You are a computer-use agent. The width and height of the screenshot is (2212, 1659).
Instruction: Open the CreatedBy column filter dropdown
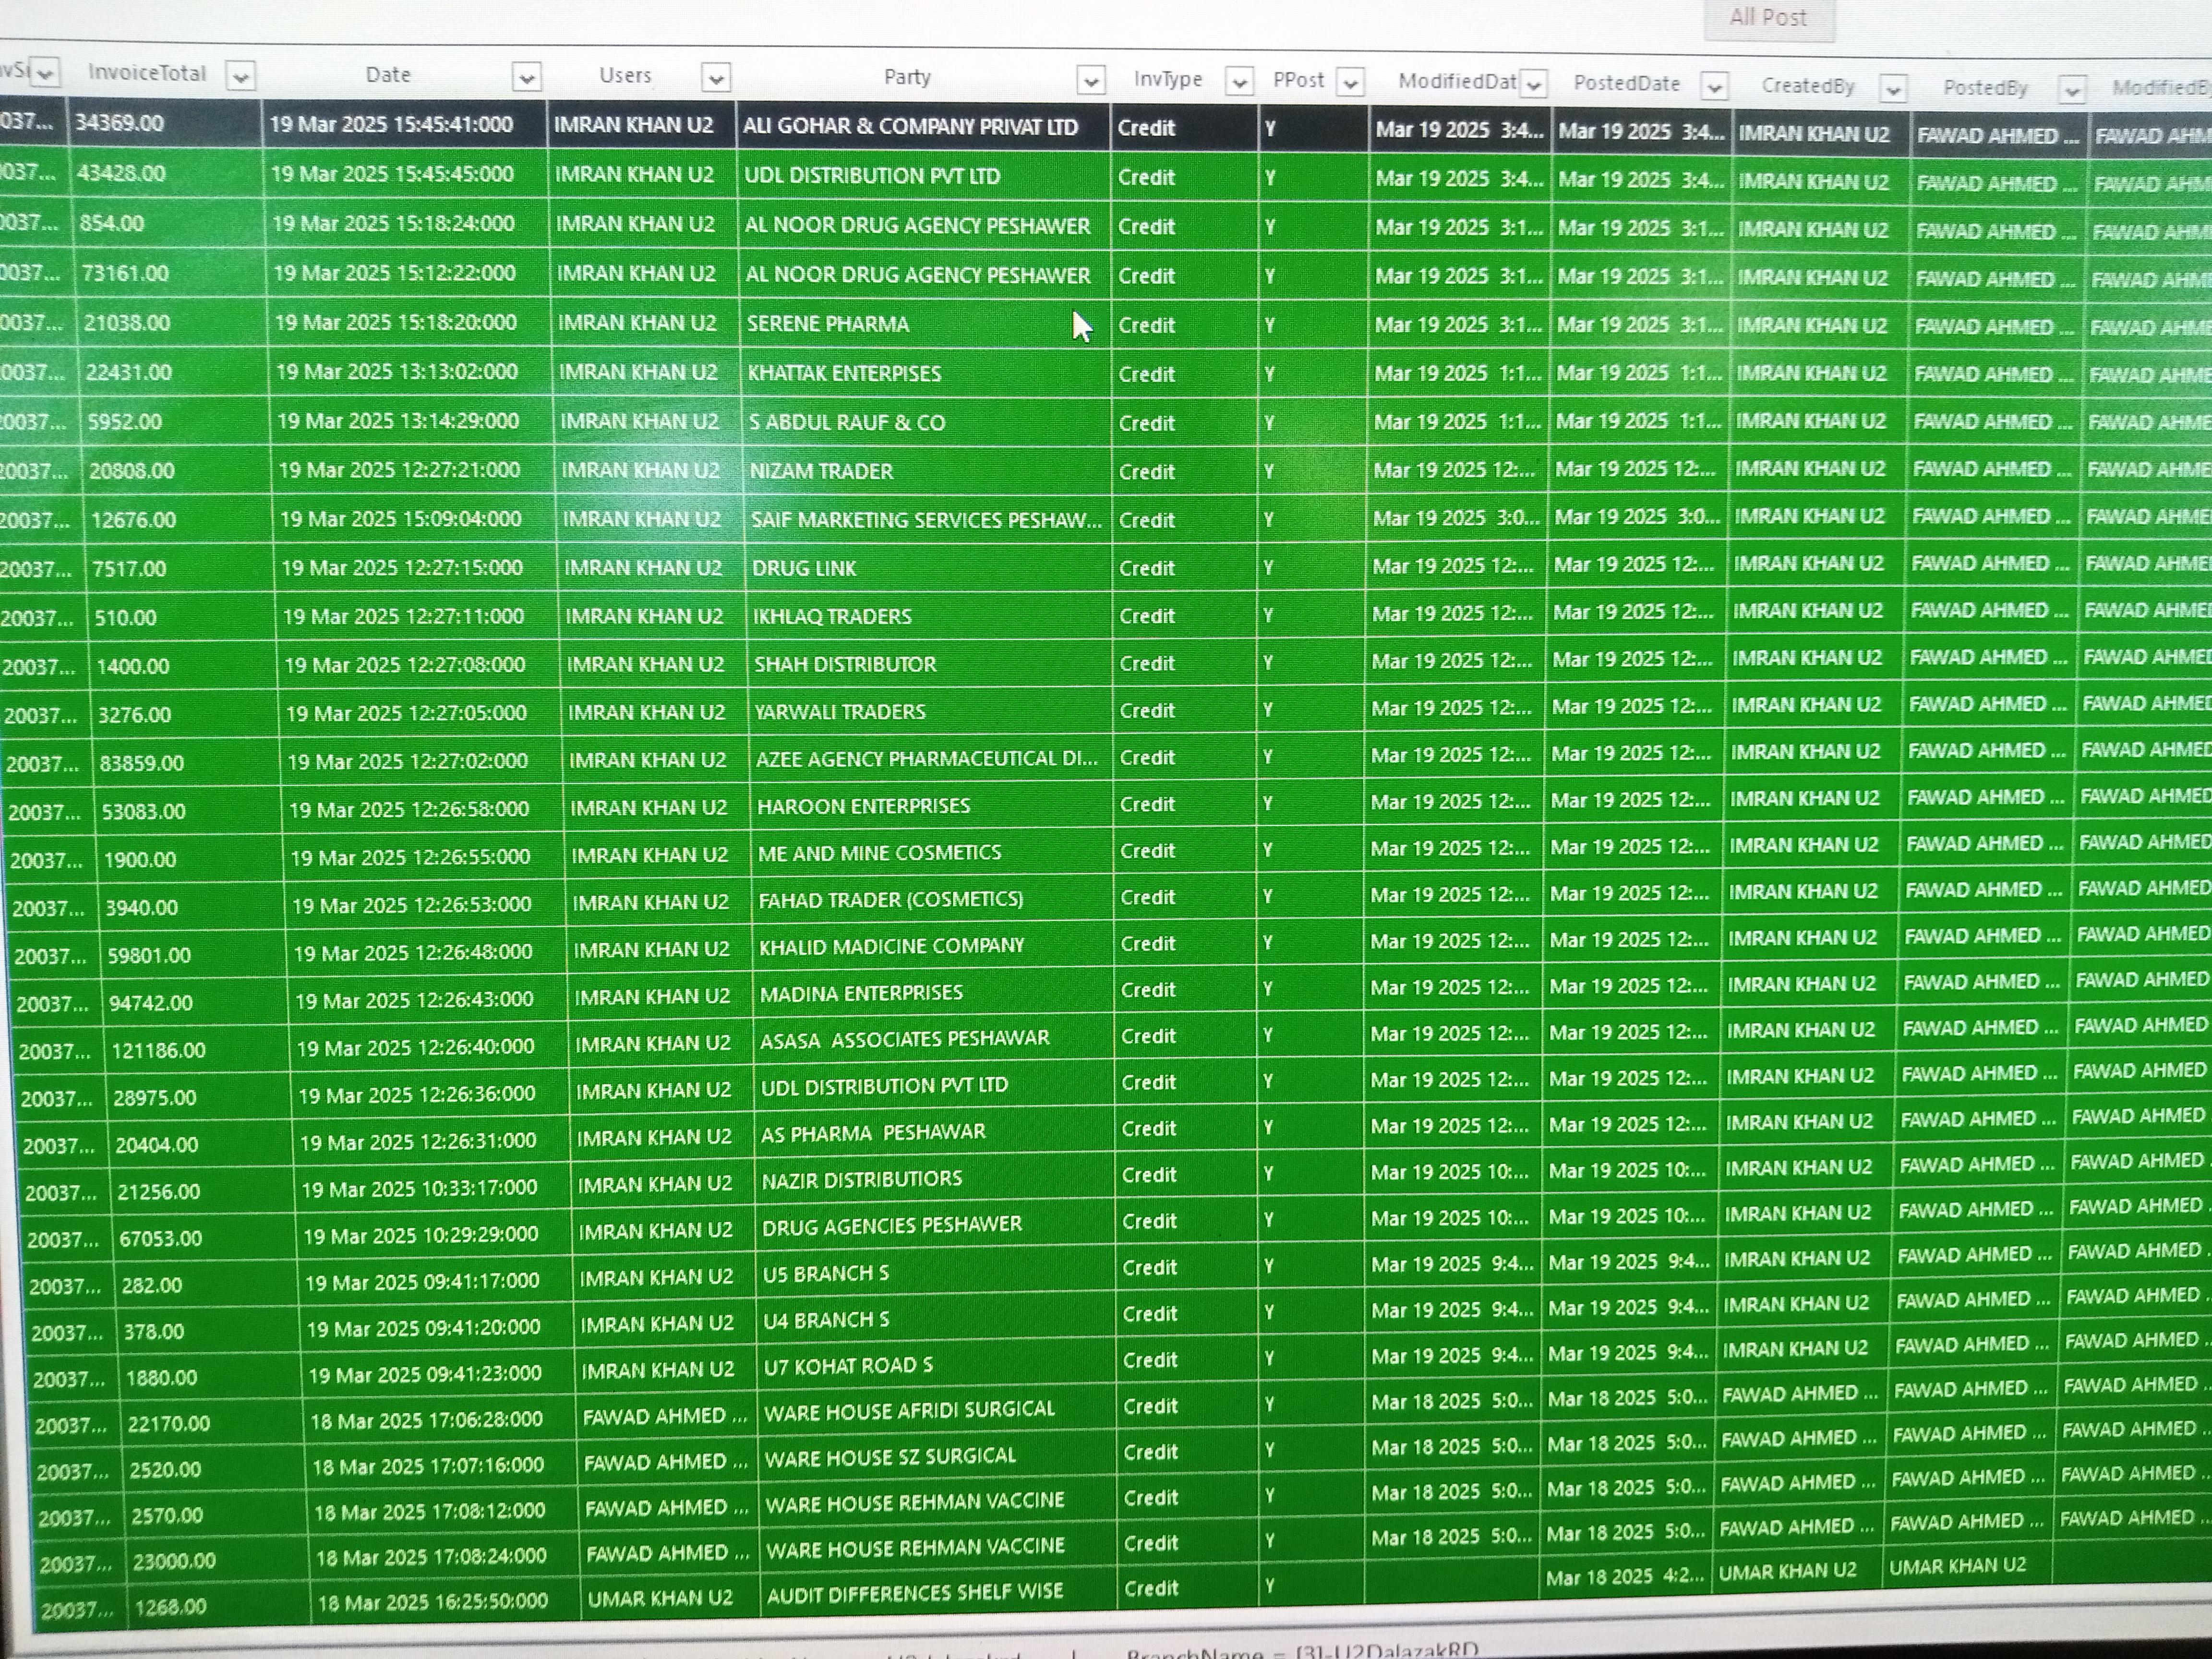coord(1892,89)
